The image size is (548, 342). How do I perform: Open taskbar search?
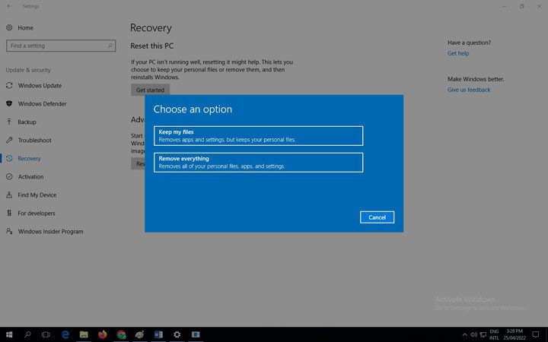pos(27,334)
